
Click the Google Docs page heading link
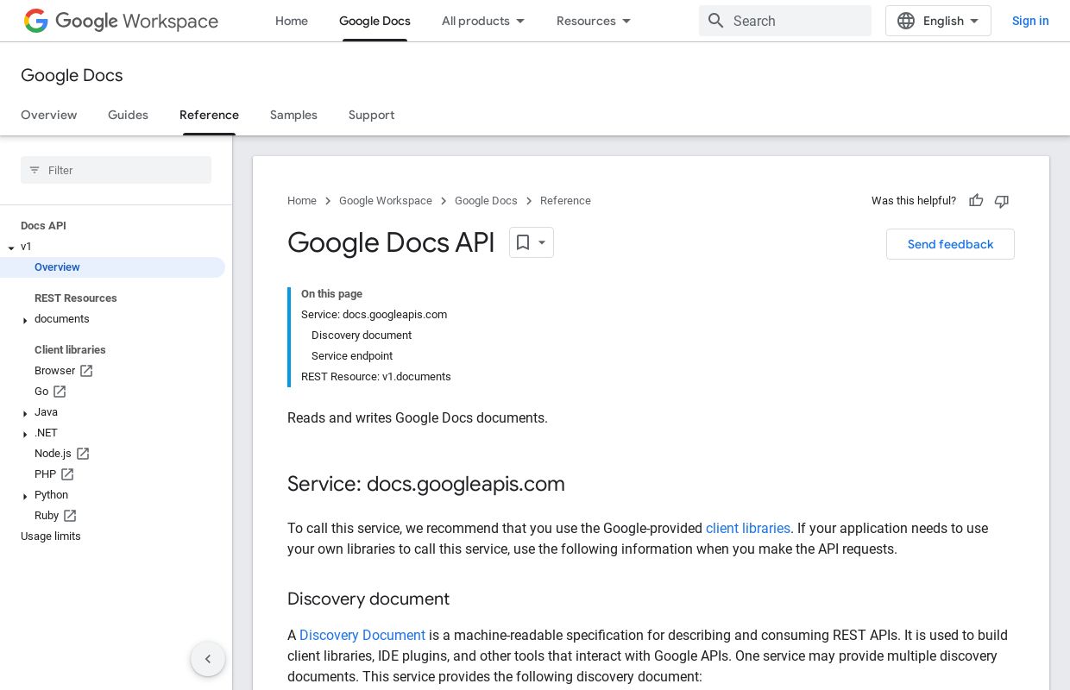click(72, 75)
